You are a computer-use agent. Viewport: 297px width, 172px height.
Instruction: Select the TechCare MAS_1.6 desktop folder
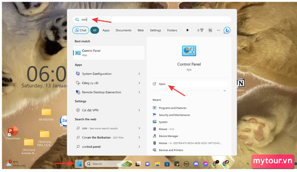coord(45,138)
